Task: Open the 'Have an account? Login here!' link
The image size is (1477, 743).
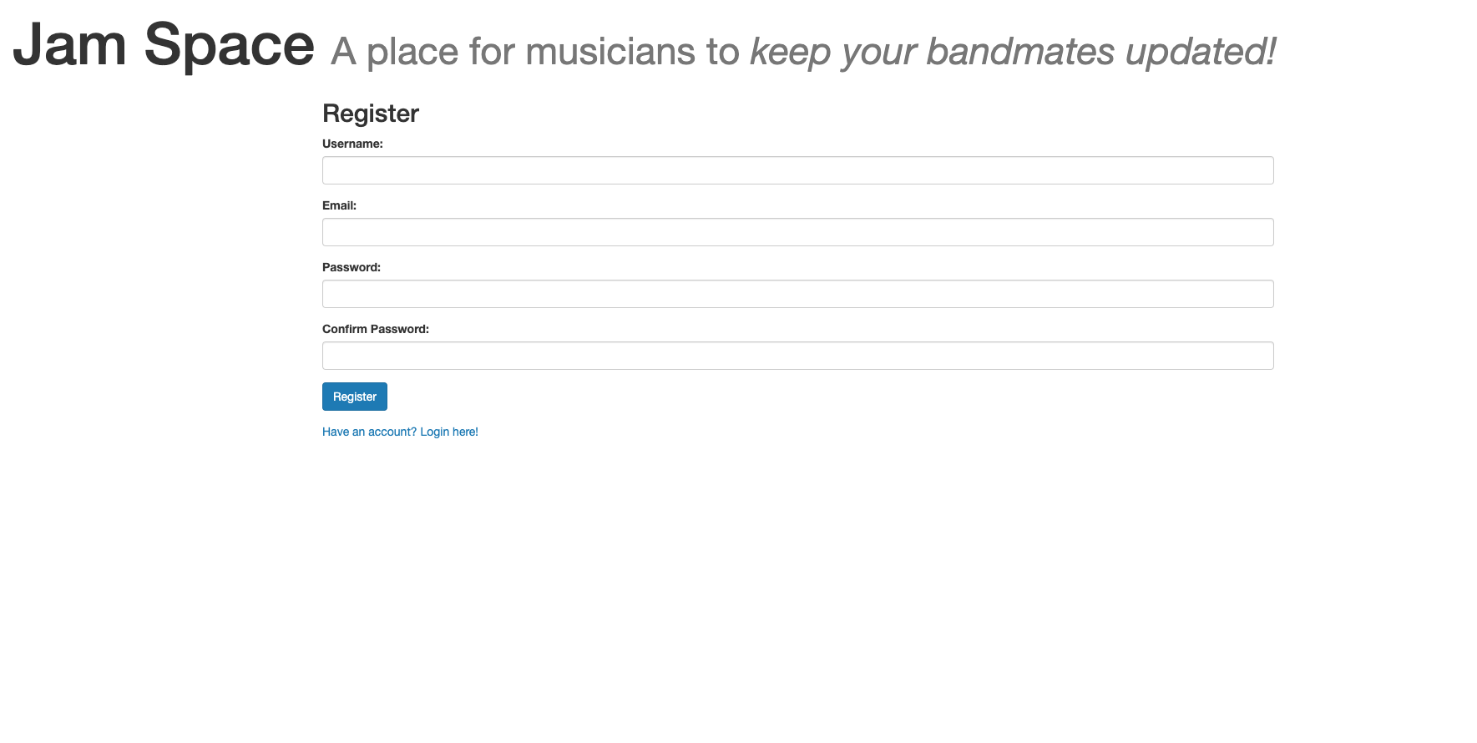Action: pos(400,432)
